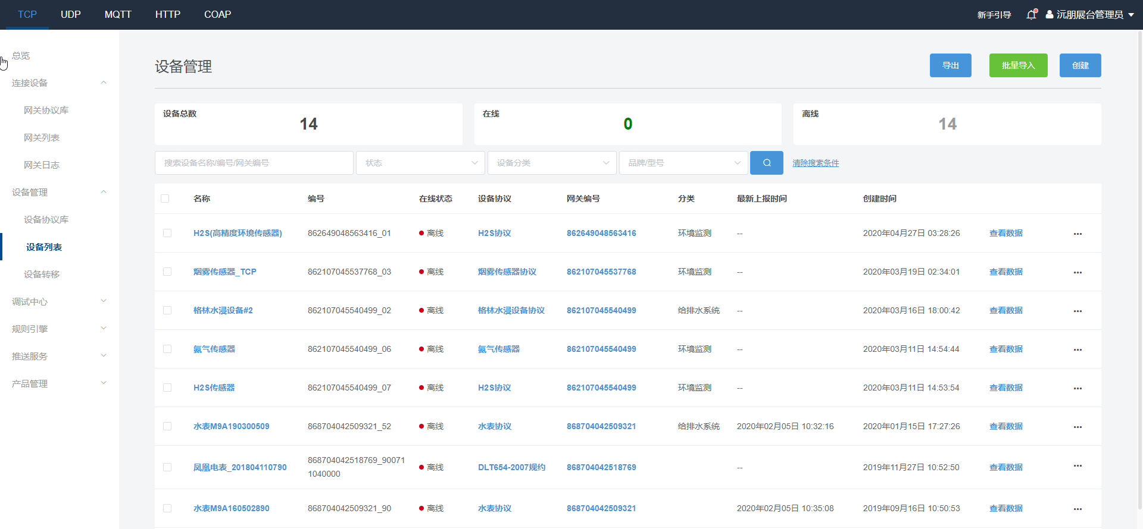Image resolution: width=1143 pixels, height=529 pixels.
Task: Open the 品牌/型号 dropdown
Action: (x=683, y=163)
